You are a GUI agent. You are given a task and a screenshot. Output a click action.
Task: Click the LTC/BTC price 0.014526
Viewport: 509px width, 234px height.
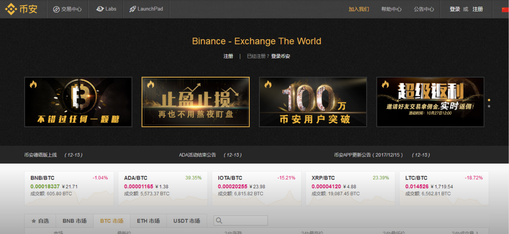(417, 186)
